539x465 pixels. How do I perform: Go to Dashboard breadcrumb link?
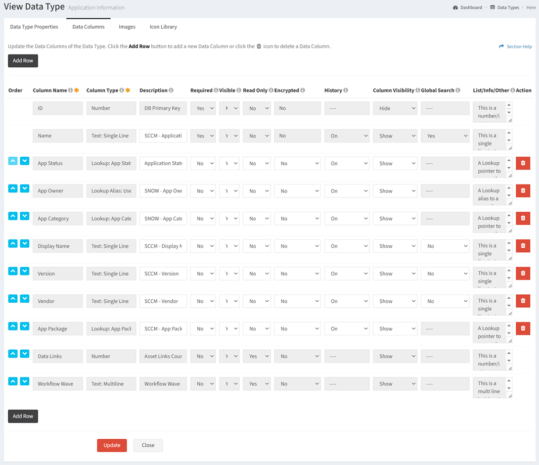point(467,7)
